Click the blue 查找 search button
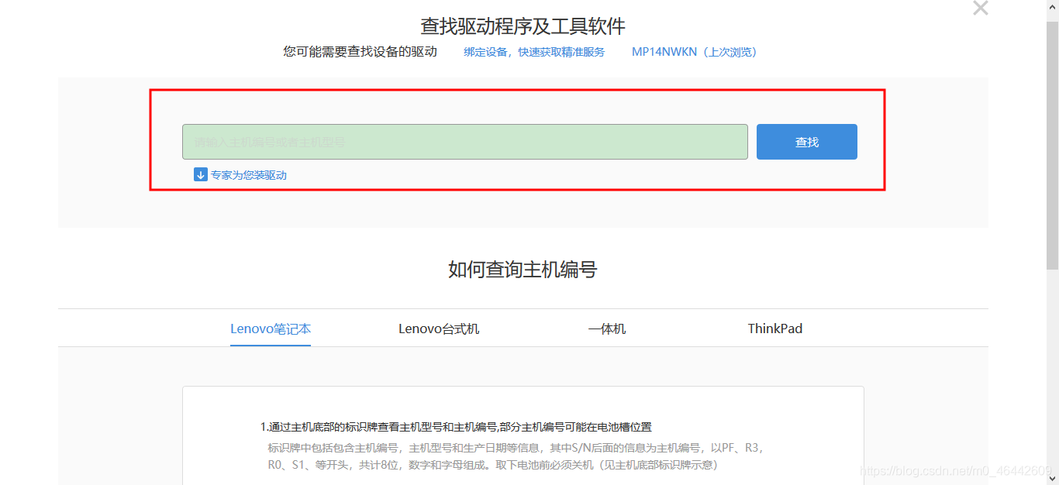1059x485 pixels. (x=807, y=142)
